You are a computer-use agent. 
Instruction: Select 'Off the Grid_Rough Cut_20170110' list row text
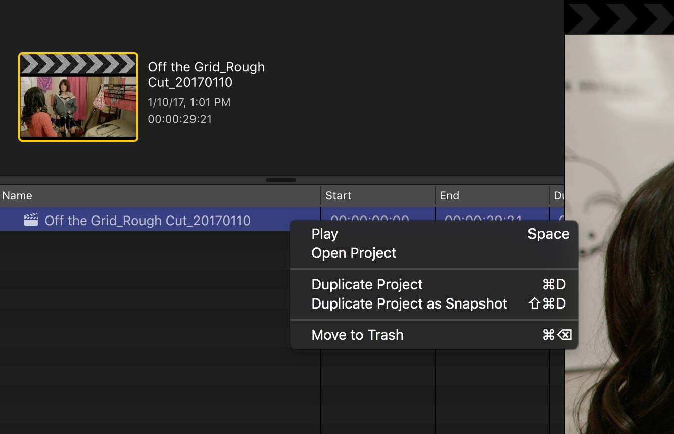click(x=148, y=221)
